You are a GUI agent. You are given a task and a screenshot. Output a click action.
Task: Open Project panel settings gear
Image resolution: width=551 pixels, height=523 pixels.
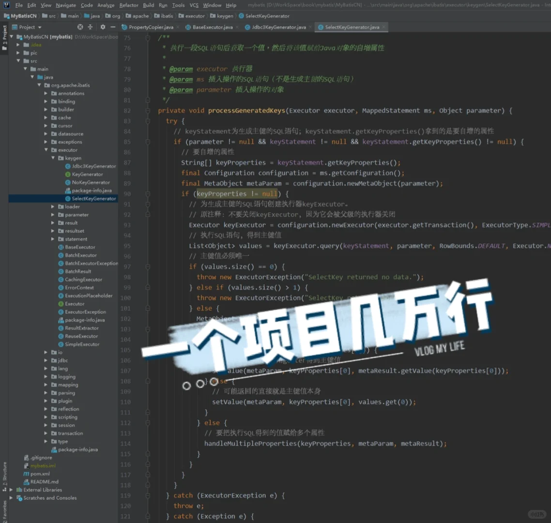pyautogui.click(x=103, y=27)
